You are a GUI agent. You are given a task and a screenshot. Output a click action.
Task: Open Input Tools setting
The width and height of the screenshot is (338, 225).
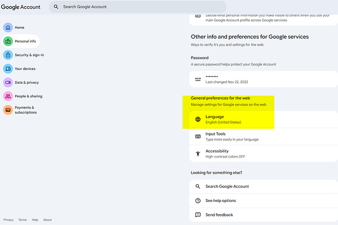click(x=264, y=137)
